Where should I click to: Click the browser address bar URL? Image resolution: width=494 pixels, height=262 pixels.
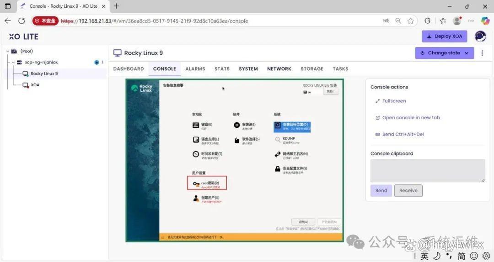coord(155,21)
